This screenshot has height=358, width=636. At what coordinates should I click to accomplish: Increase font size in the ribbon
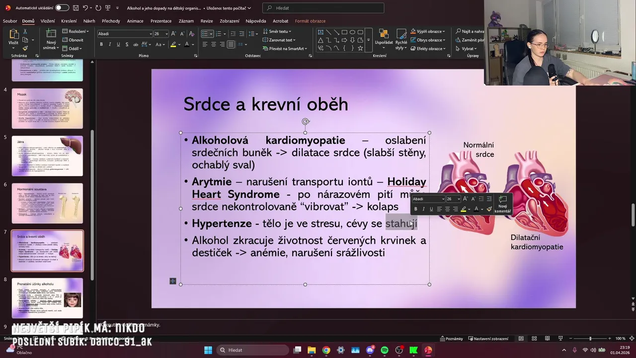(173, 33)
